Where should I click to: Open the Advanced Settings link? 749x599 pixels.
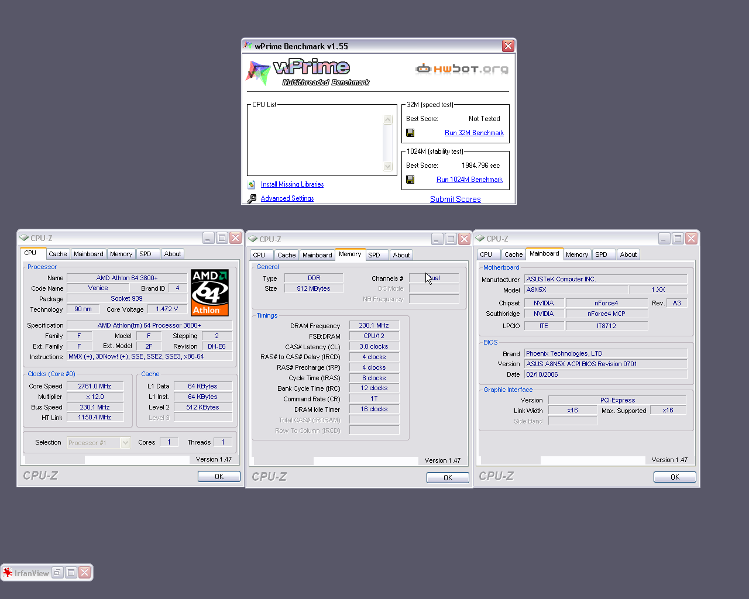click(287, 198)
